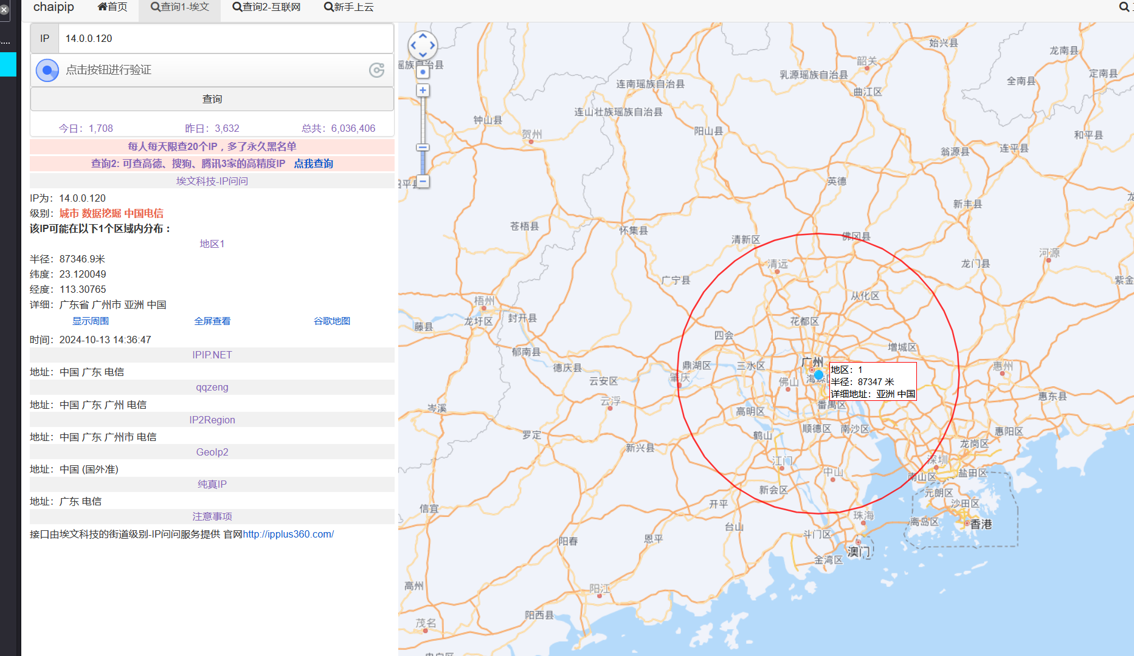The height and width of the screenshot is (656, 1134).
Task: Click the GeoIp2 section header
Action: tap(212, 452)
